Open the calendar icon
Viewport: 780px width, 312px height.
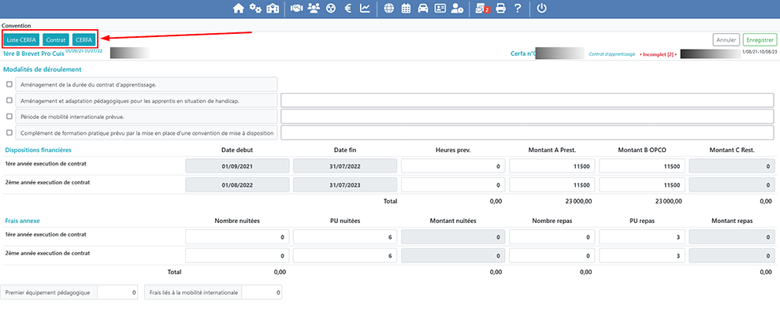[x=406, y=9]
